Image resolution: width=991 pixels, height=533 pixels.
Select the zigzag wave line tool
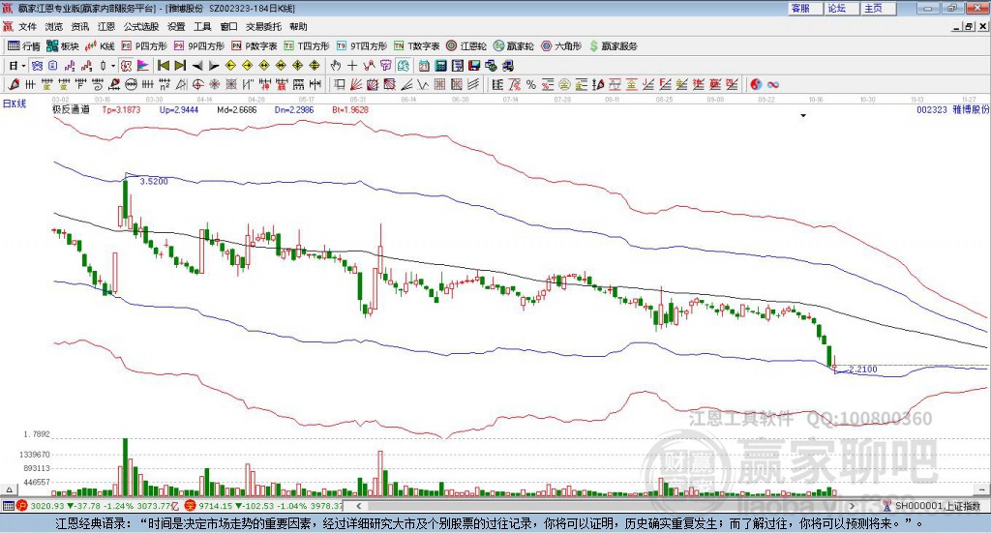click(423, 84)
